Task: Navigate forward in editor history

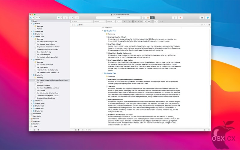Action: (x=75, y=25)
